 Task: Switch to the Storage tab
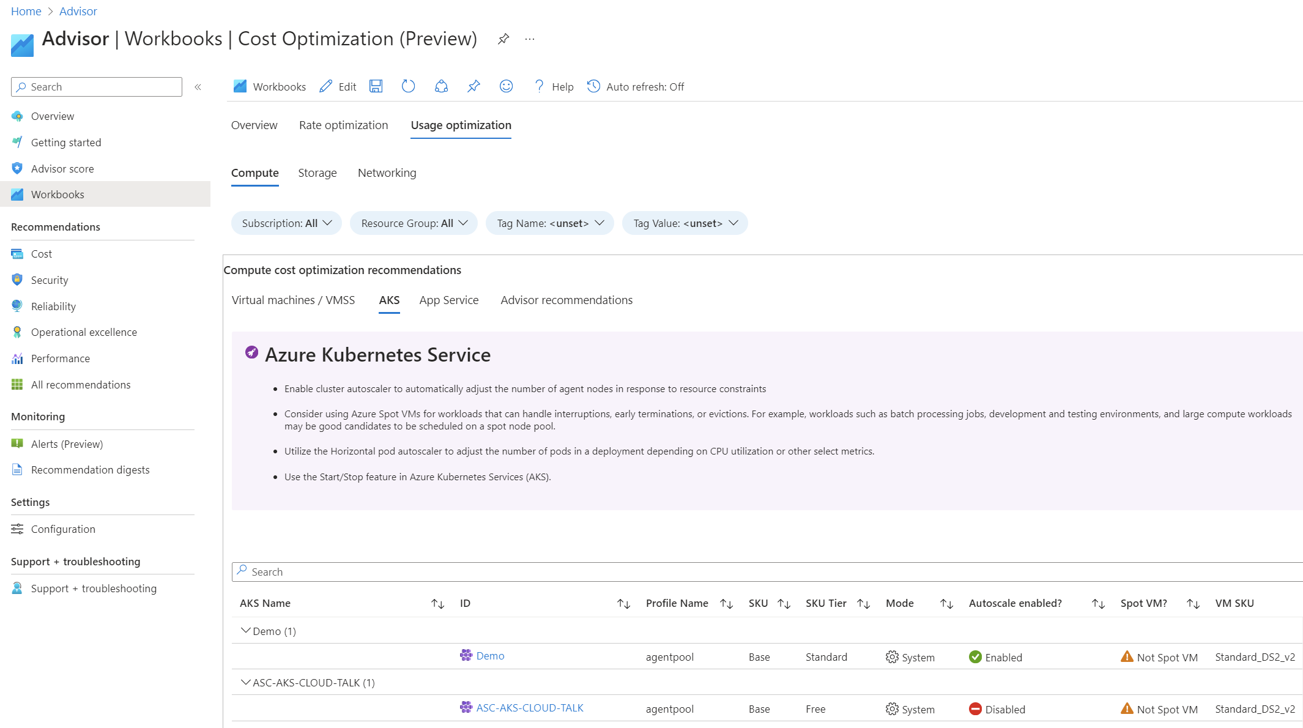(317, 173)
